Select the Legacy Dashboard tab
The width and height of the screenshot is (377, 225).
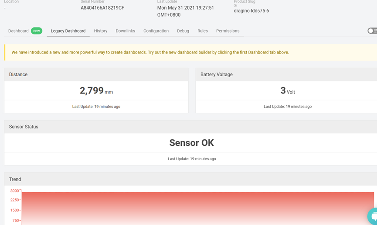68,31
